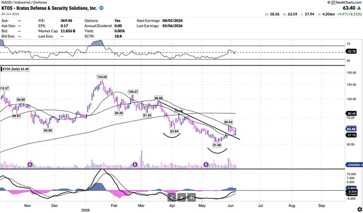The image size is (363, 213).
Task: Click the Volume value 4.206m
Action: (x=328, y=14)
